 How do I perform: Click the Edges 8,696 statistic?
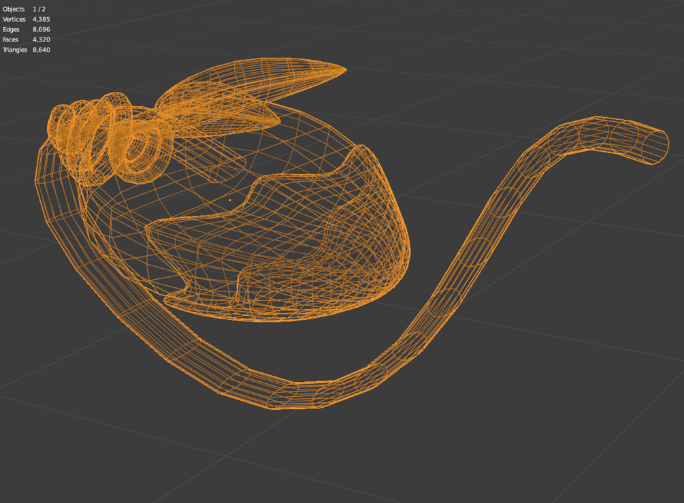(26, 29)
